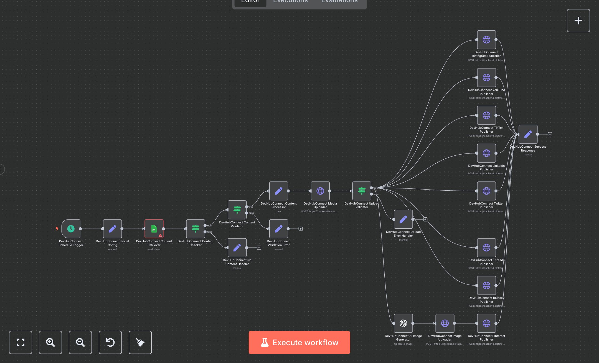Zoom out of the workflow canvas

(80, 342)
